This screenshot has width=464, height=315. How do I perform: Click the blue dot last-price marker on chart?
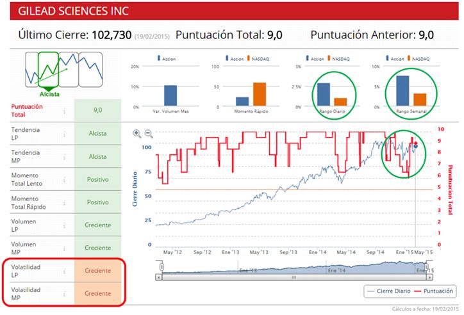pos(416,146)
